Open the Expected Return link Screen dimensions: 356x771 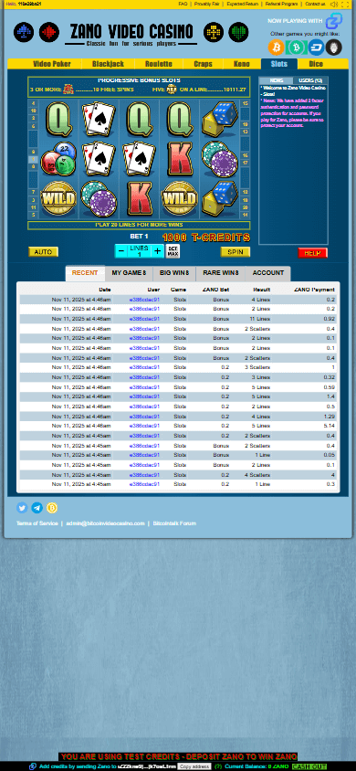pos(243,4)
